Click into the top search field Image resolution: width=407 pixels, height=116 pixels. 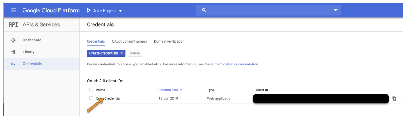tap(268, 10)
